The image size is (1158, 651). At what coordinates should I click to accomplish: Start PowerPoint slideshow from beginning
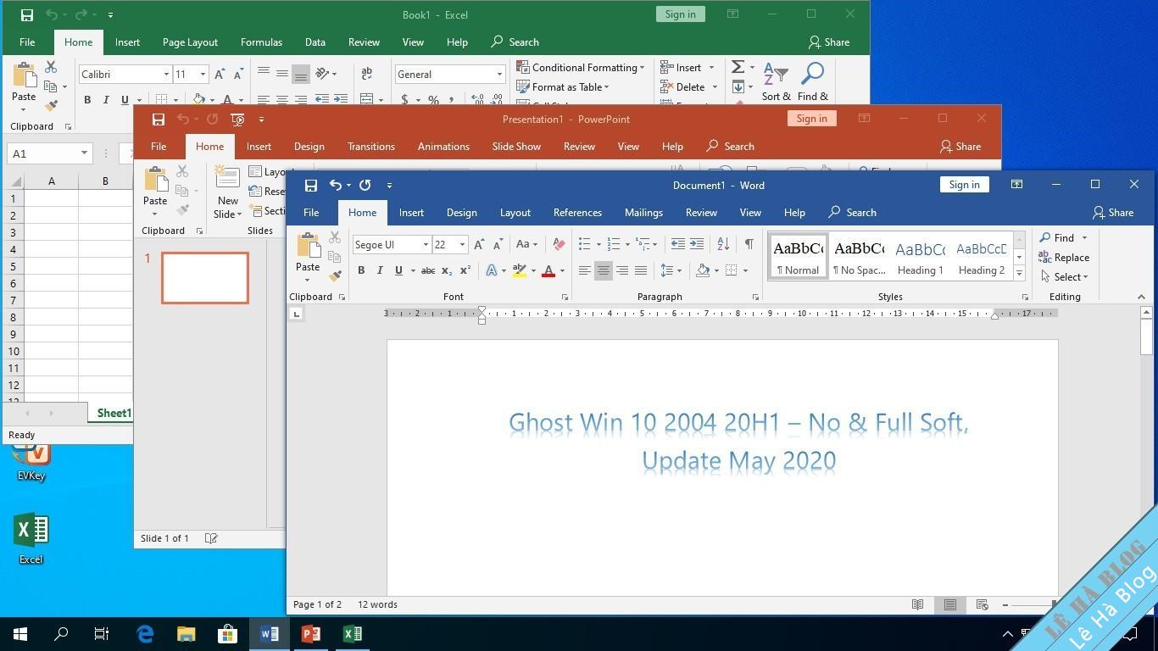point(237,120)
